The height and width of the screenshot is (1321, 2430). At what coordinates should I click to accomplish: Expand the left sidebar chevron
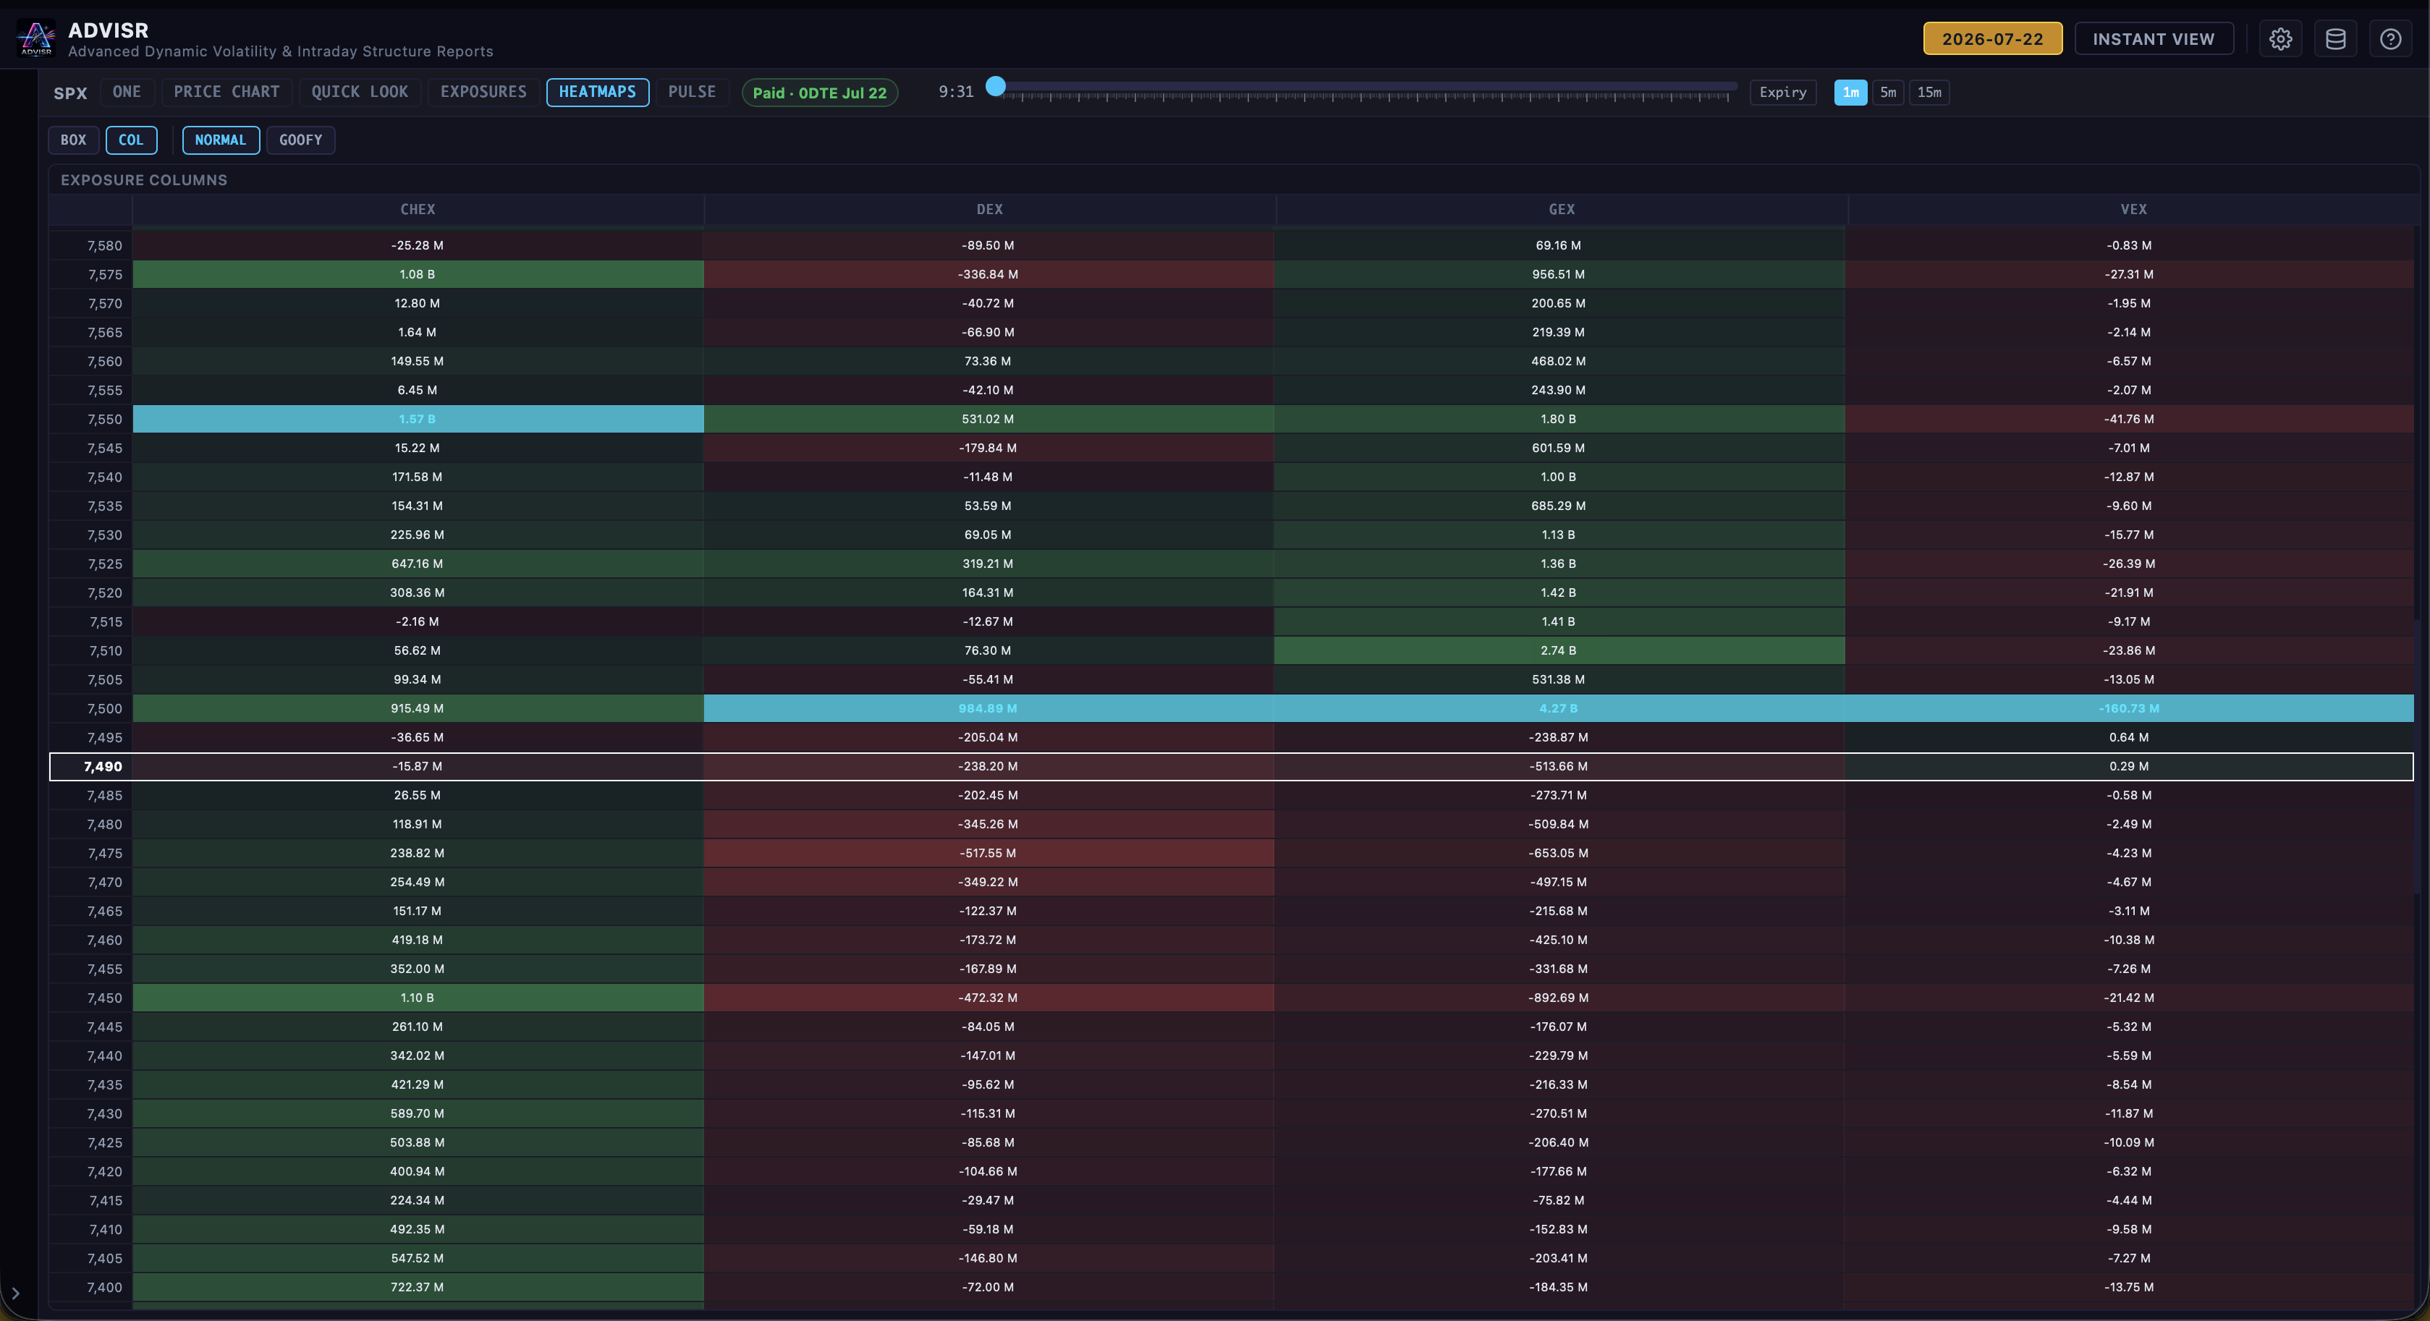point(15,1293)
